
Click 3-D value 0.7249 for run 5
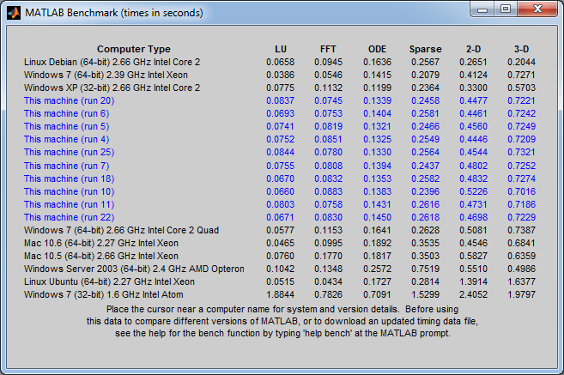(522, 126)
